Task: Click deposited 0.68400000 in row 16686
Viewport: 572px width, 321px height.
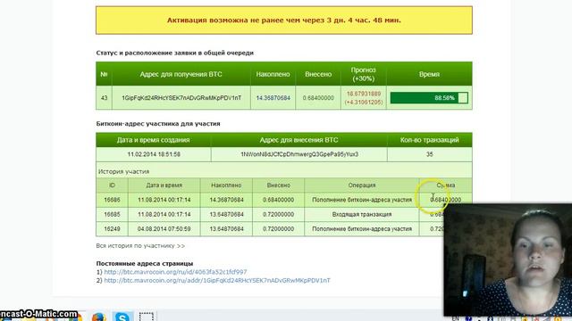Action: click(x=278, y=200)
